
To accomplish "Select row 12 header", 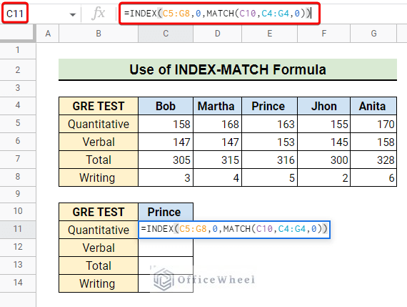I will pos(18,247).
